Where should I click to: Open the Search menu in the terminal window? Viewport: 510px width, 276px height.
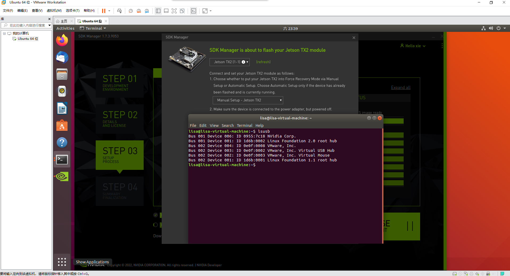coord(228,125)
